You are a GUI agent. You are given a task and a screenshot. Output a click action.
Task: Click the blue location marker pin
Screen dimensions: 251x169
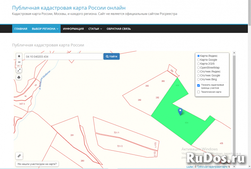coord(180,112)
